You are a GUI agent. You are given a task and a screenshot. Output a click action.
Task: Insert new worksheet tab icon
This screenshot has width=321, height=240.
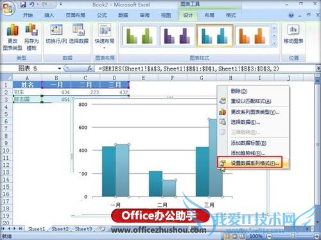coord(103,229)
